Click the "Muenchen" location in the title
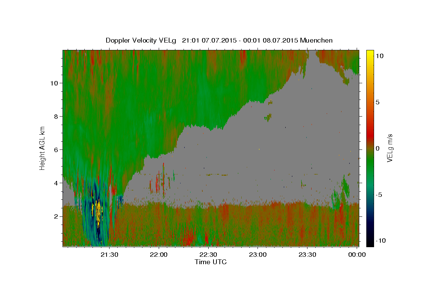Viewport: 444px width, 296px height. point(316,40)
